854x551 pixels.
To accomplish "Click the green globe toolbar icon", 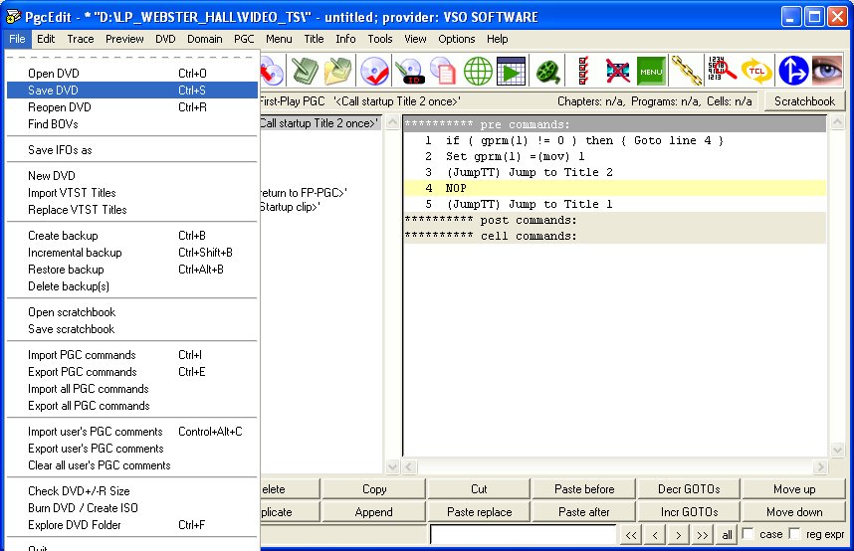I will pos(479,72).
